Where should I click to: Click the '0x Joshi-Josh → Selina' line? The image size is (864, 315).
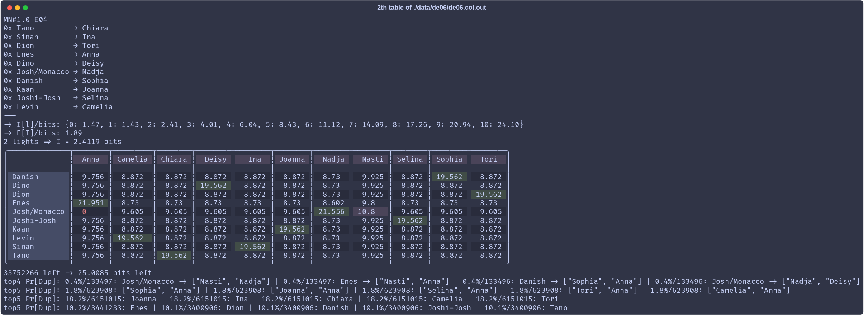pos(56,98)
